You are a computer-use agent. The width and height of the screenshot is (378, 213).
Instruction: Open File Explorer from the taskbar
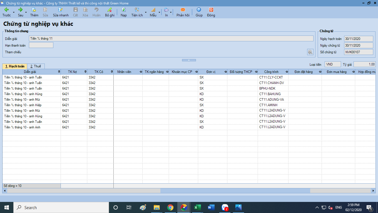(157, 207)
